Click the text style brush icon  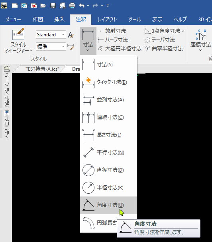[x=71, y=35]
